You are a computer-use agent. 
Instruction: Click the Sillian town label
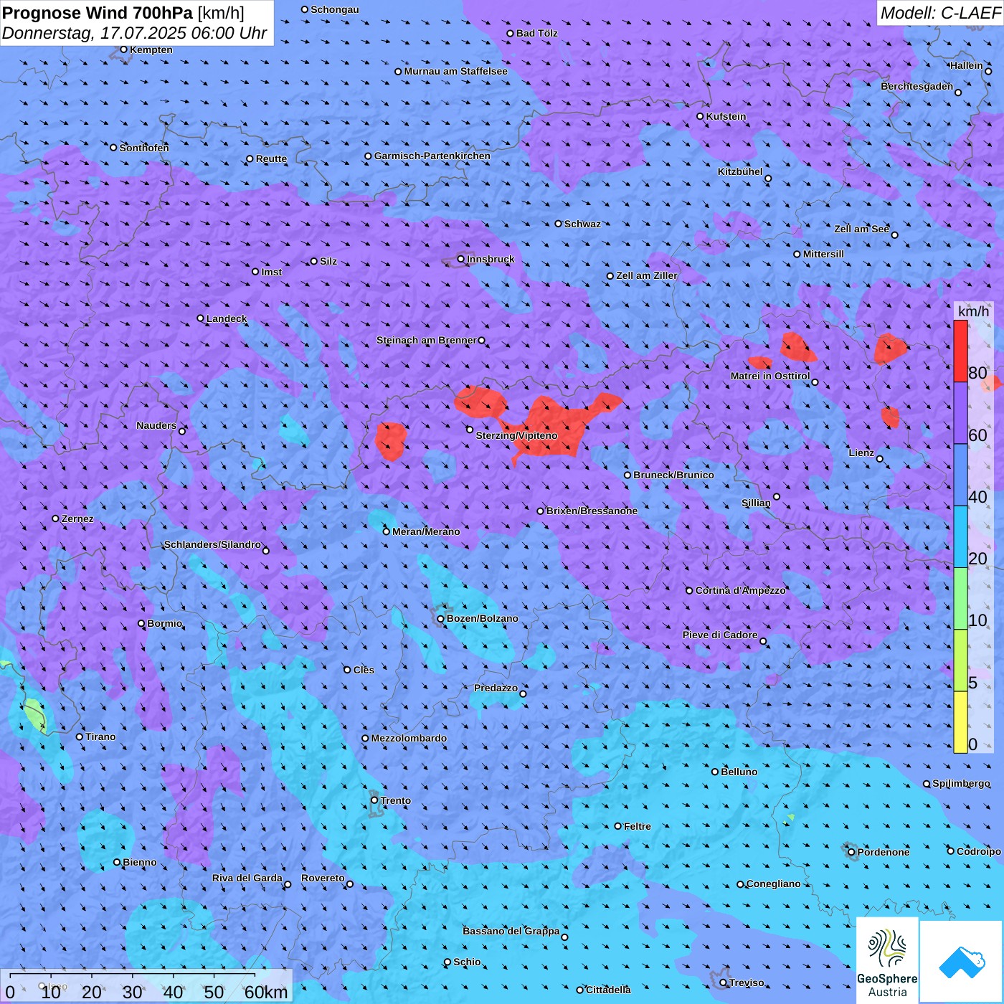[756, 503]
